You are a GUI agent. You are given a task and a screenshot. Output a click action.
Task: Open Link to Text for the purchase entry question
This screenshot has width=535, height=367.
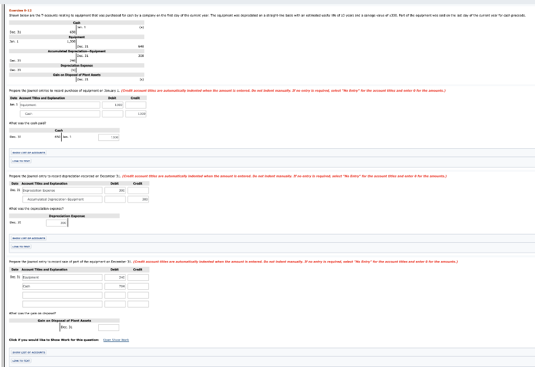coord(21,161)
